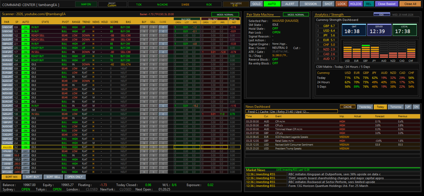Click the S sell button for USDJPY
Image resolution: width=424 pixels, height=196 pixels.
click(153, 77)
